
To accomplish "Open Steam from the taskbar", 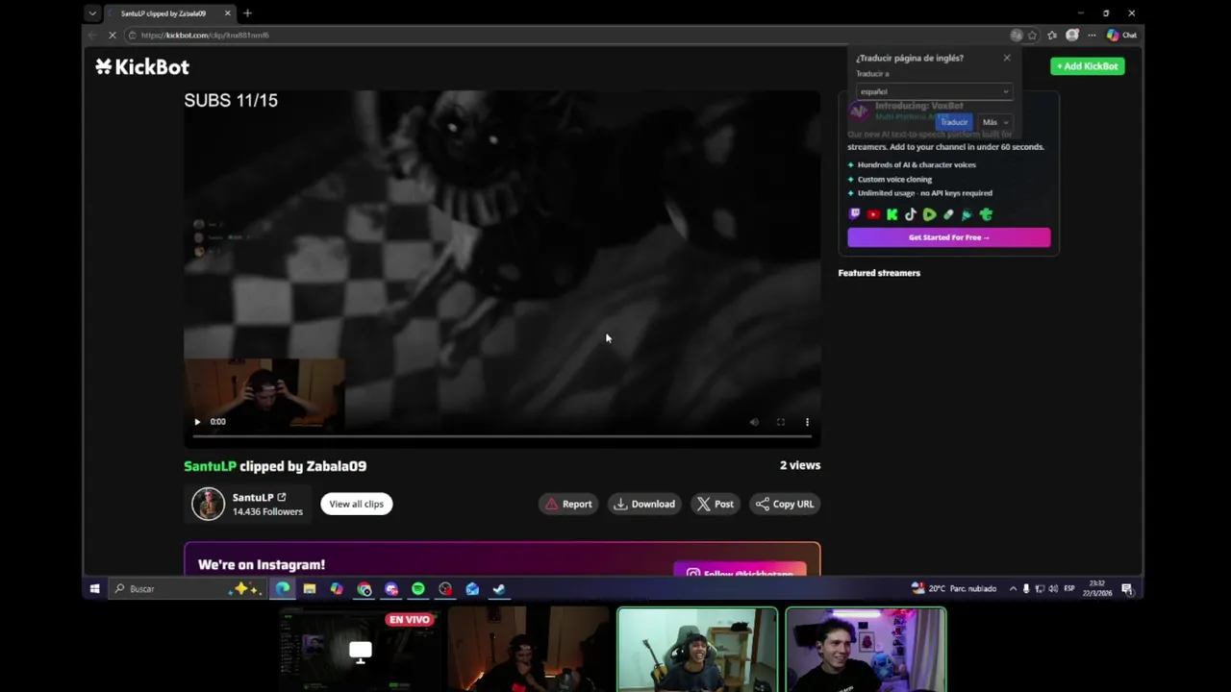I will click(x=499, y=589).
